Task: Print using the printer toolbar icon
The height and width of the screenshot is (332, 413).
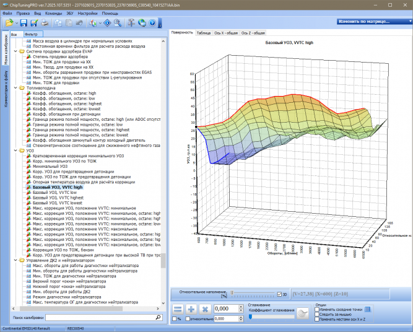Action: point(45,23)
